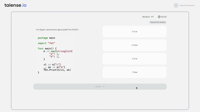Click the clock icon beside the timer
The height and width of the screenshot is (112, 200).
point(159,17)
